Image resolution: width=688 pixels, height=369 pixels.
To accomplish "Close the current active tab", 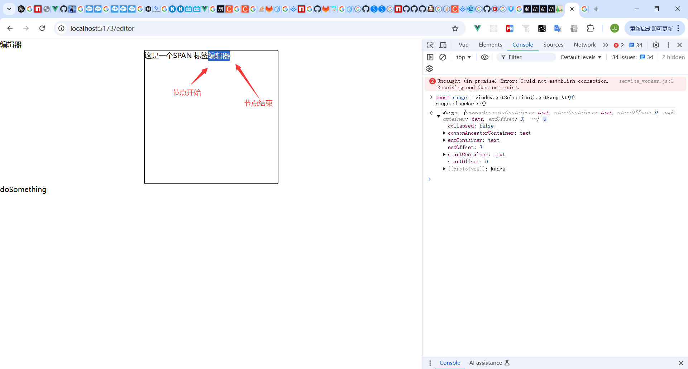I will [572, 9].
